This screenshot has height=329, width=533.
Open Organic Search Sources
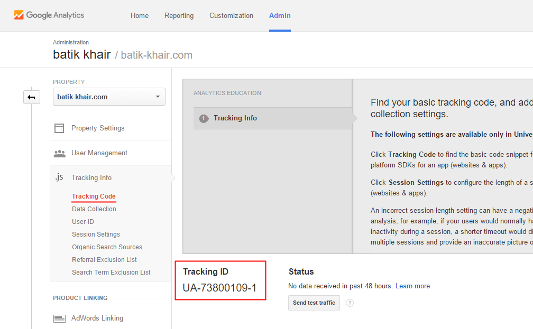pyautogui.click(x=107, y=247)
